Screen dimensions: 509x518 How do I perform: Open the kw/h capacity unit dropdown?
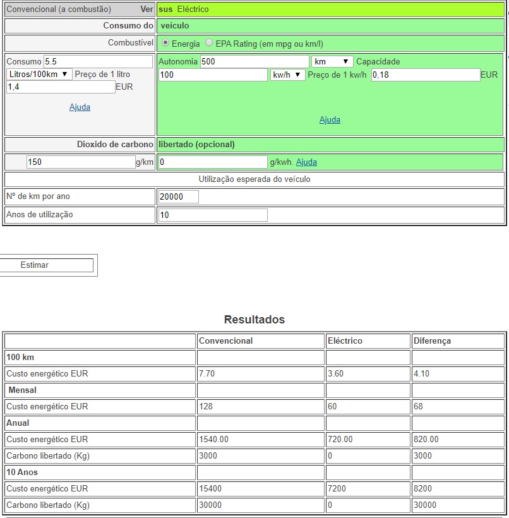[x=287, y=75]
